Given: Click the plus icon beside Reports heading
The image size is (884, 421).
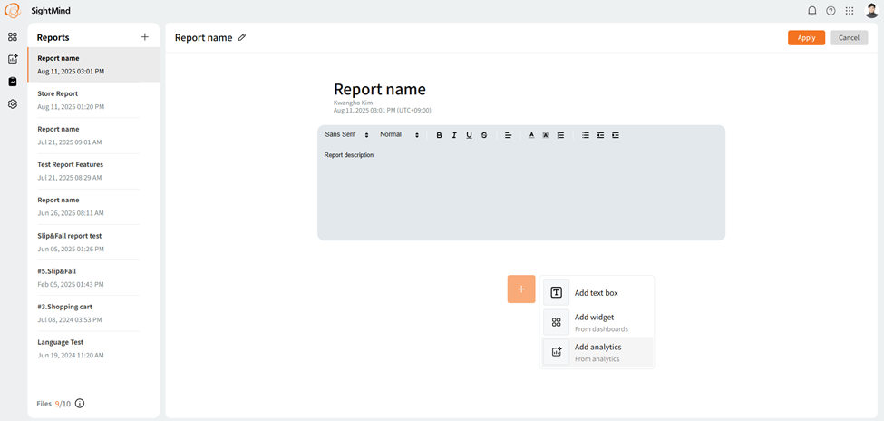Looking at the screenshot, I should pos(145,37).
